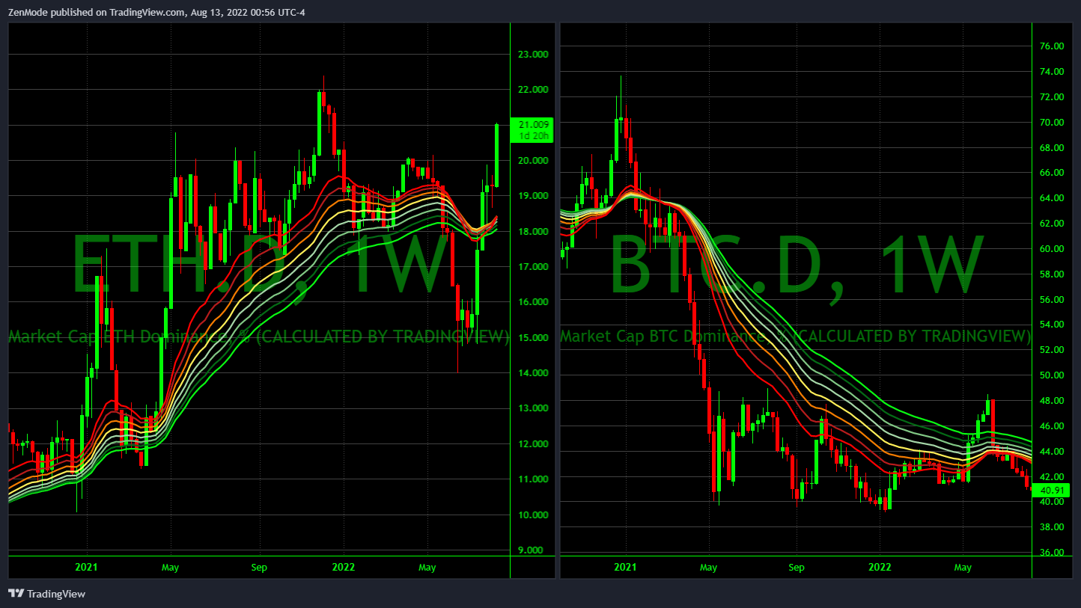This screenshot has width=1081, height=608.
Task: Select 60.00 on the BTC.D price axis
Action: [x=1053, y=248]
